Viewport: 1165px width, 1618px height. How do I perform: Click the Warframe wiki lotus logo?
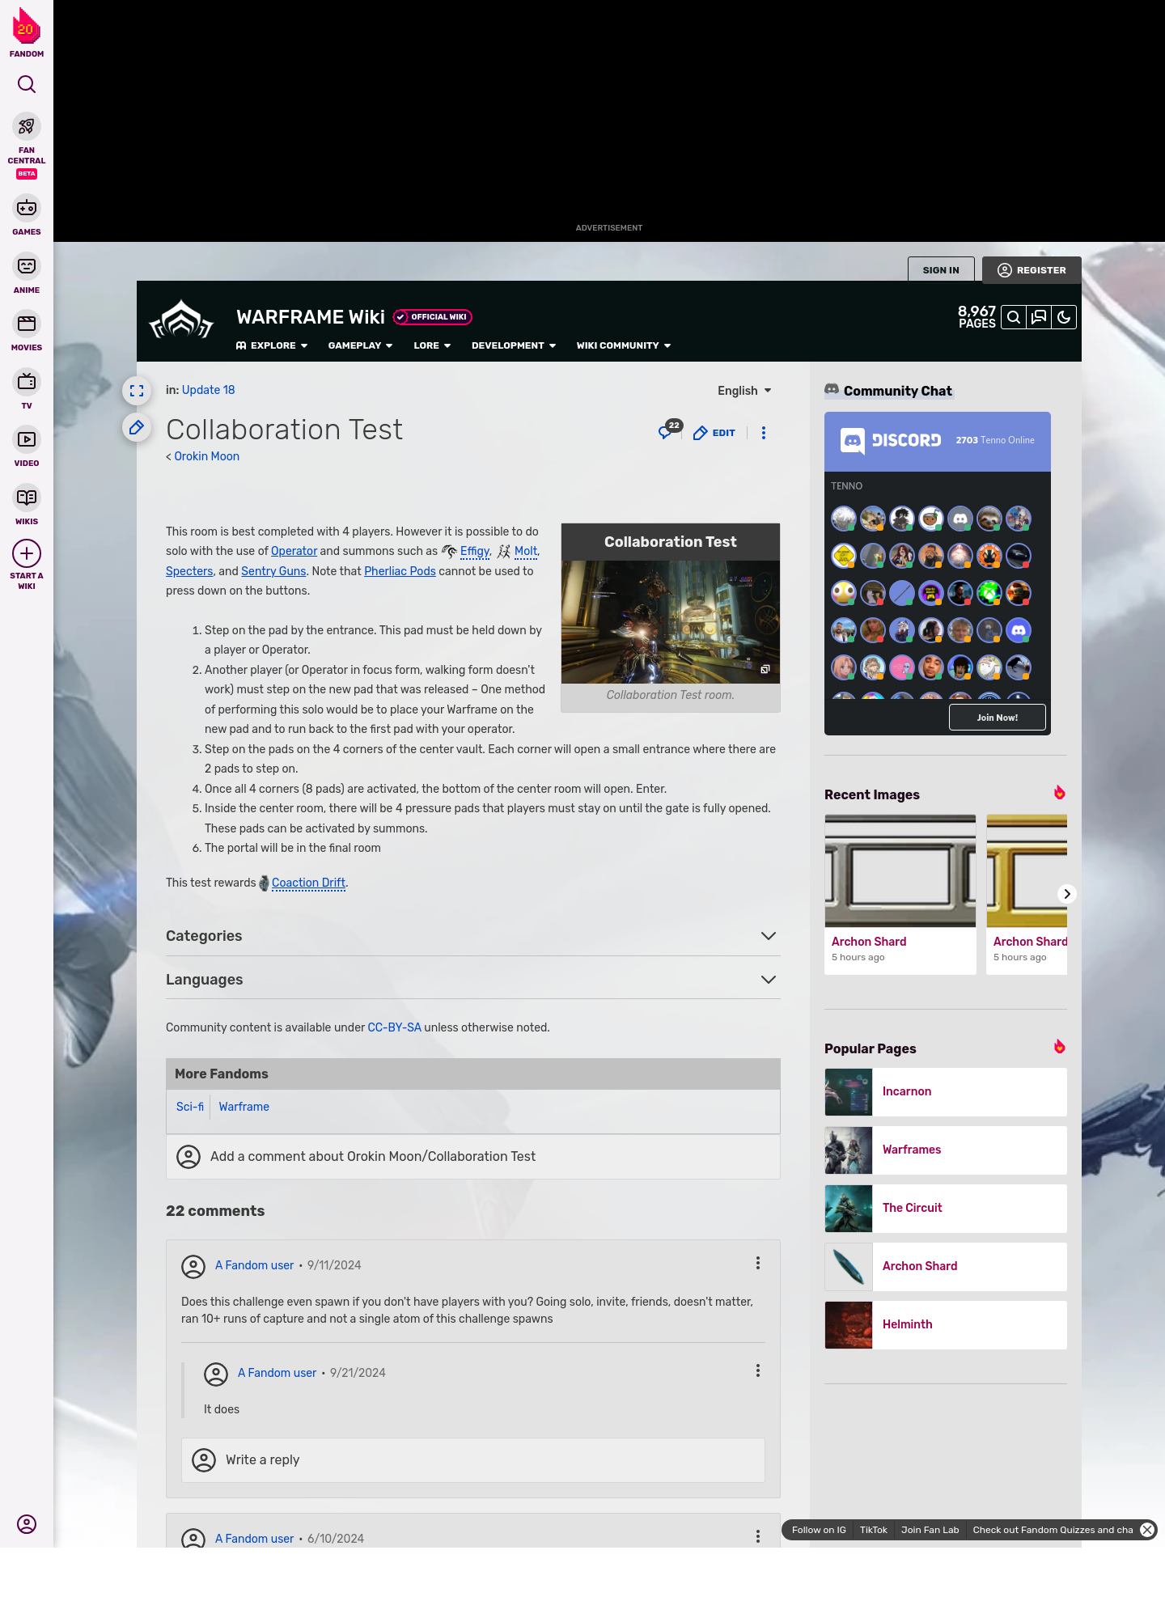[x=181, y=320]
